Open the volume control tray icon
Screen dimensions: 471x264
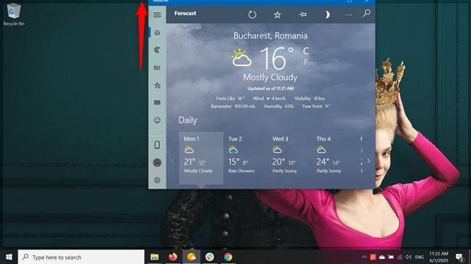[x=408, y=257]
